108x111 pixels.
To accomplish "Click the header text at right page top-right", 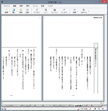I will (x=98, y=18).
